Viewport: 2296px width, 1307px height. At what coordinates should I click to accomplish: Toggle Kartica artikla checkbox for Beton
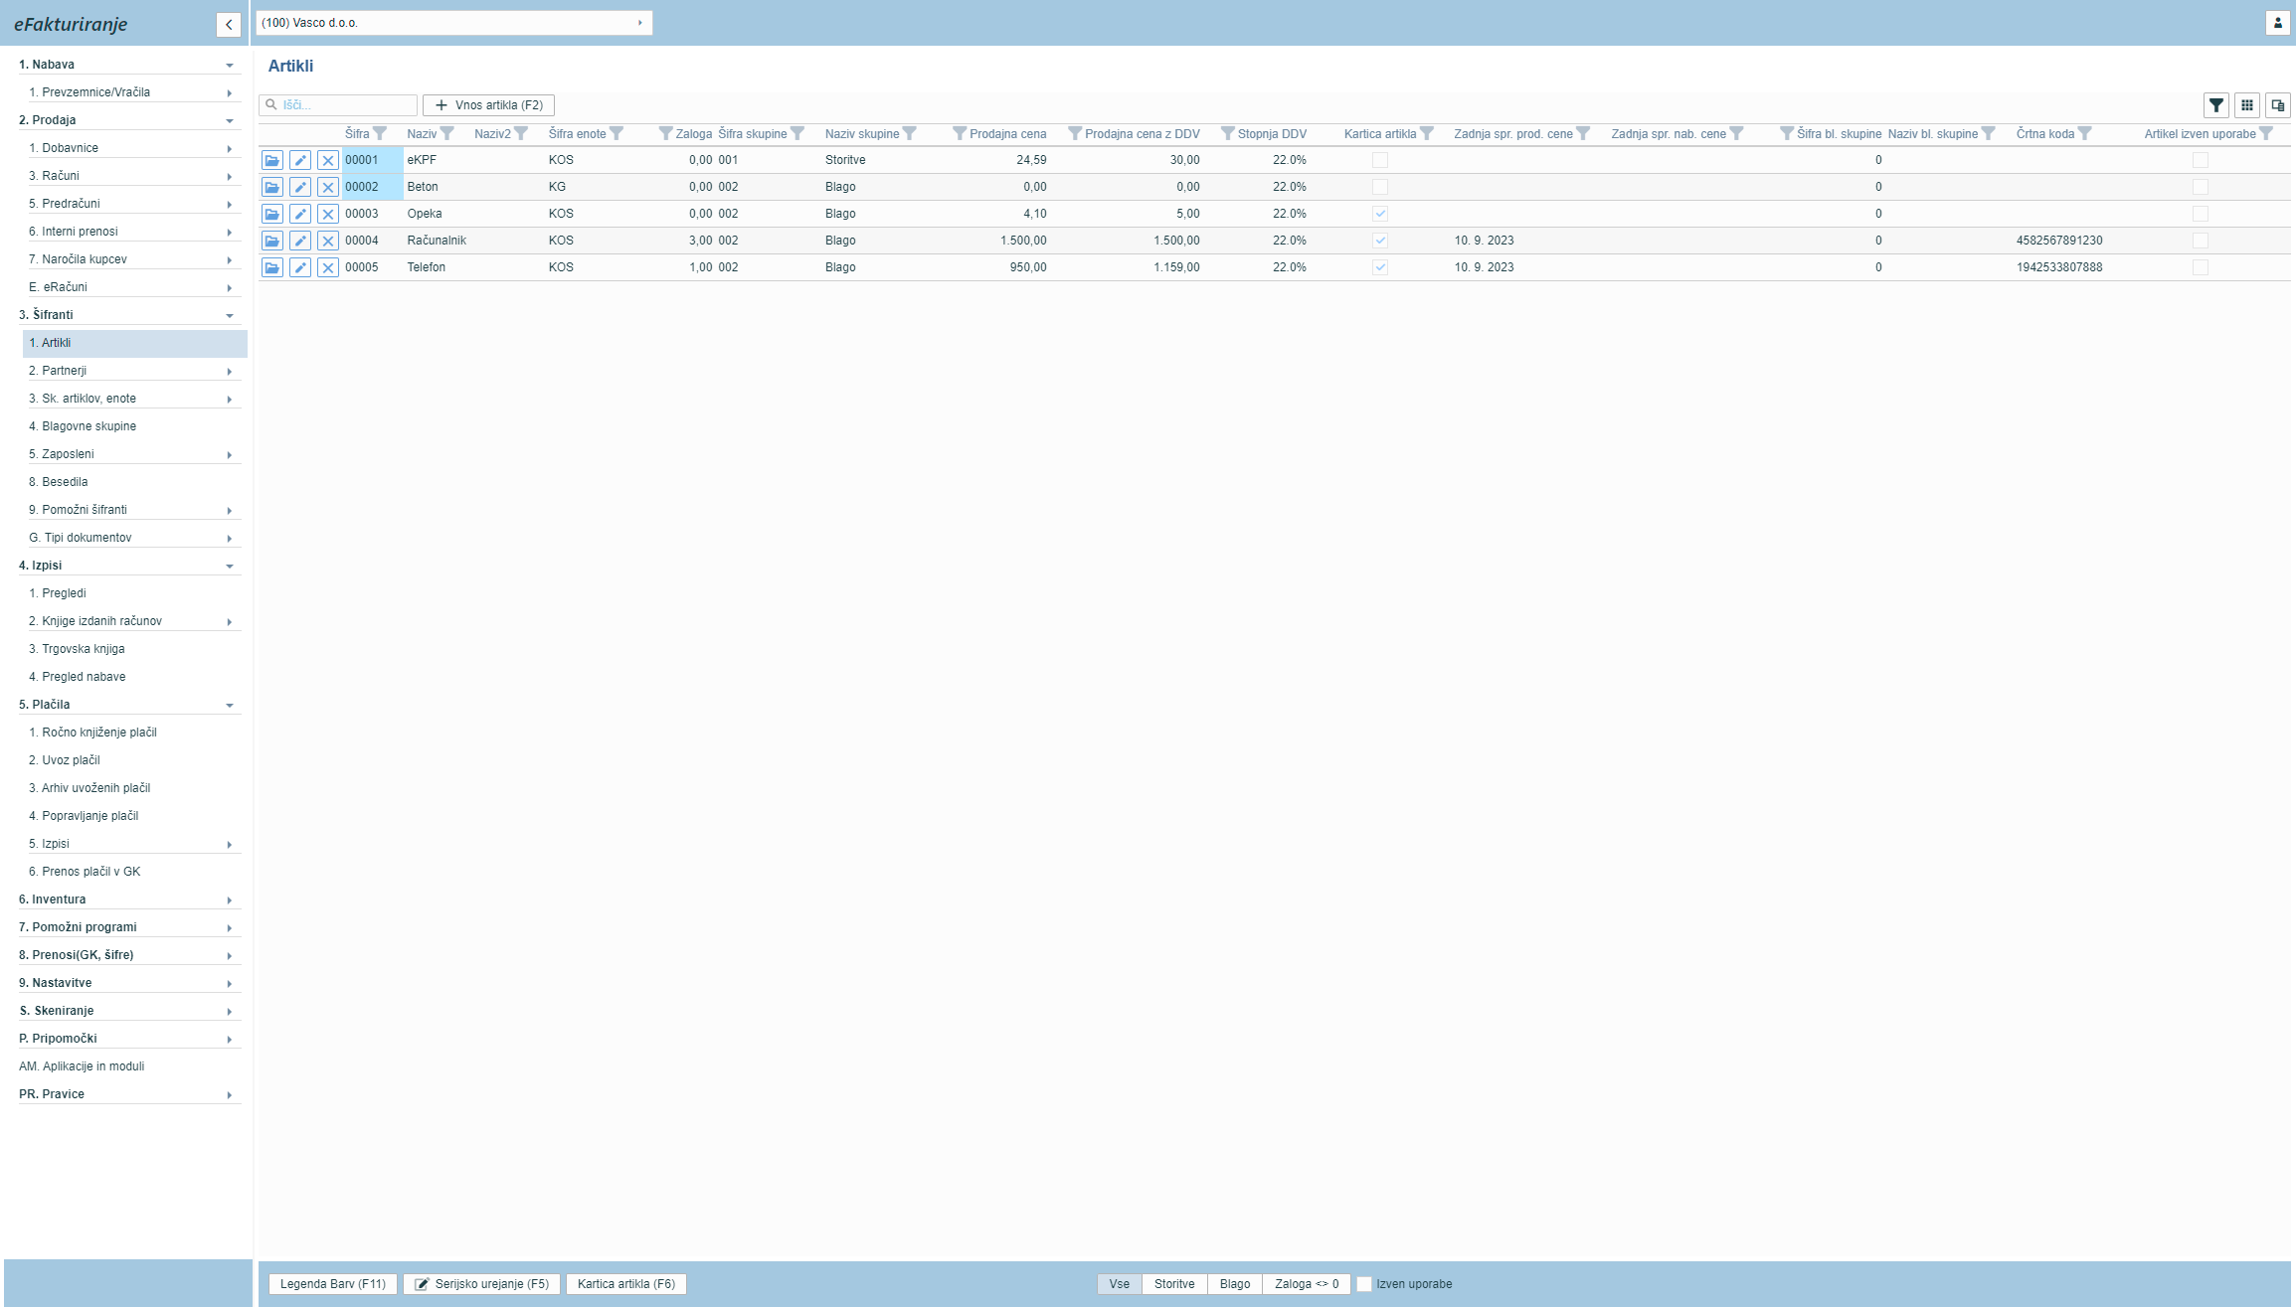(1380, 187)
